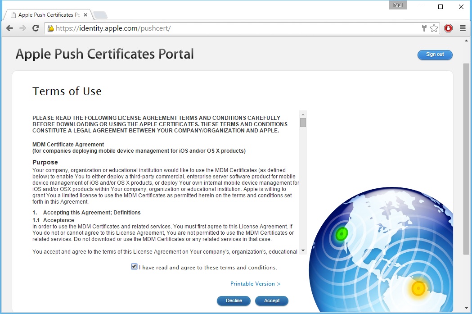Click the saved password key icon
This screenshot has height=314, width=472.
(x=424, y=28)
